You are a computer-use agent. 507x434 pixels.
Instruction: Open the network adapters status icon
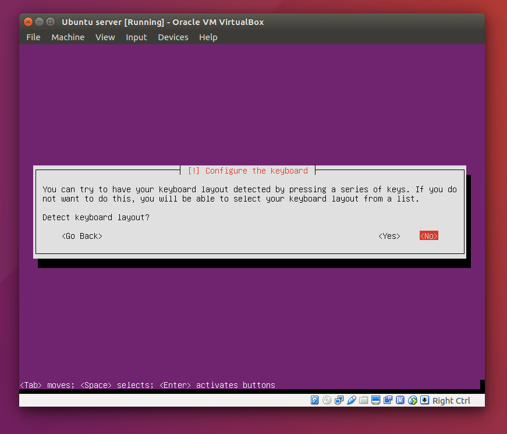click(339, 400)
